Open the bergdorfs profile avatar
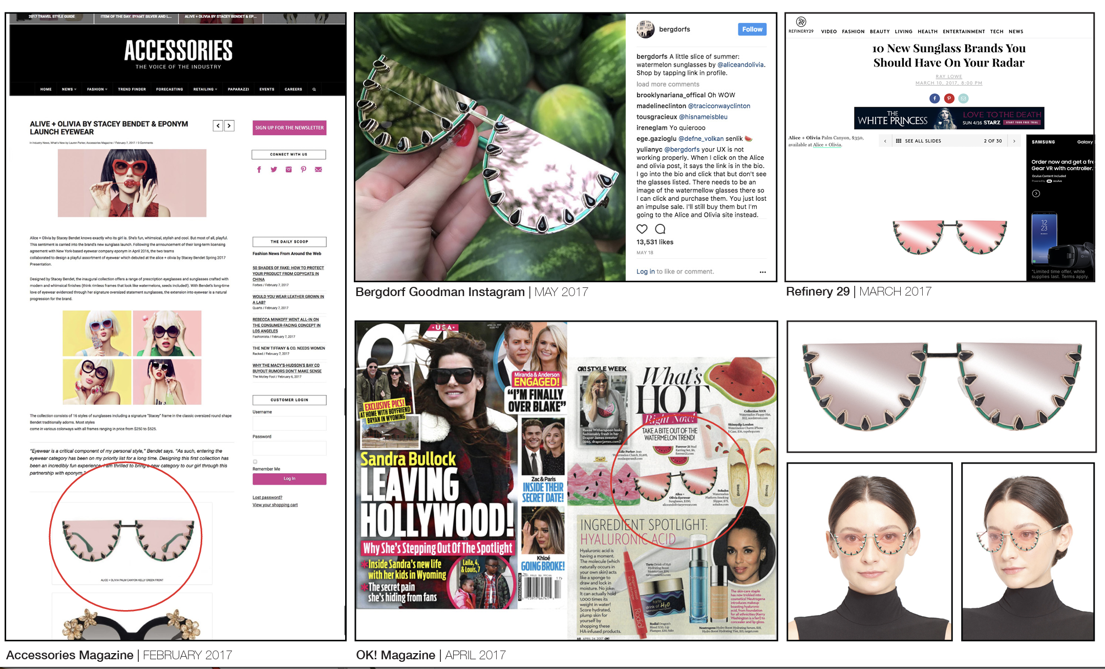 pos(646,29)
